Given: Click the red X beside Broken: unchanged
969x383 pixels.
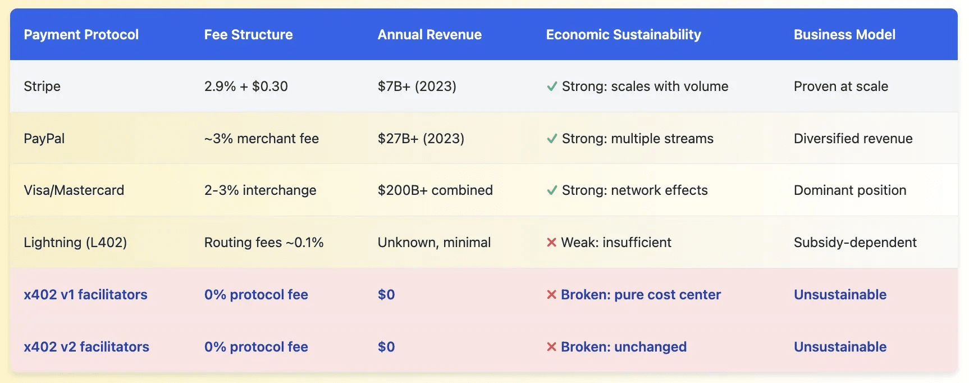Looking at the screenshot, I should 551,347.
